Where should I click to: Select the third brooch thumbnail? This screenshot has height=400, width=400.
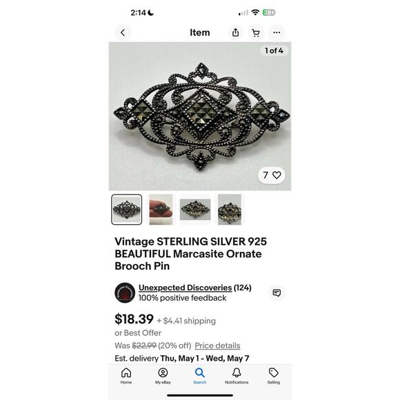(195, 210)
